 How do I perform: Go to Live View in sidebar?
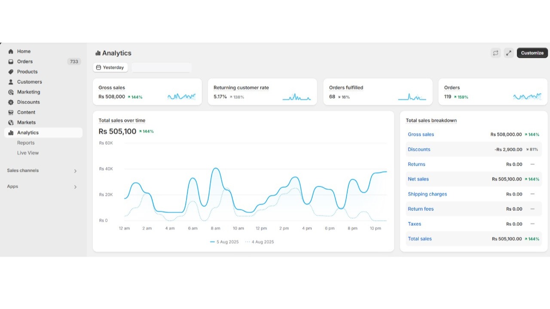pos(28,153)
